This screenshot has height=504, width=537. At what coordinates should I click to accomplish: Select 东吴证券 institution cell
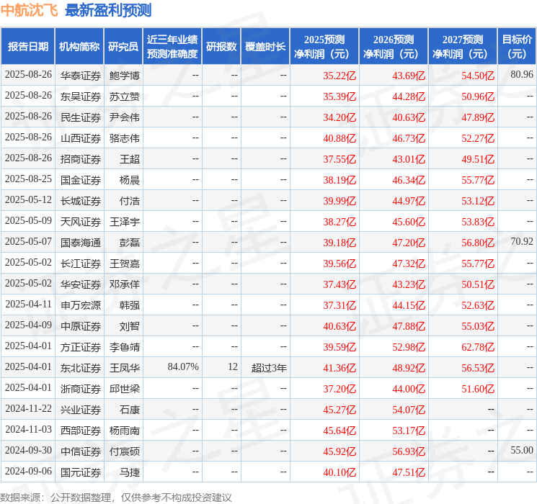coord(81,96)
